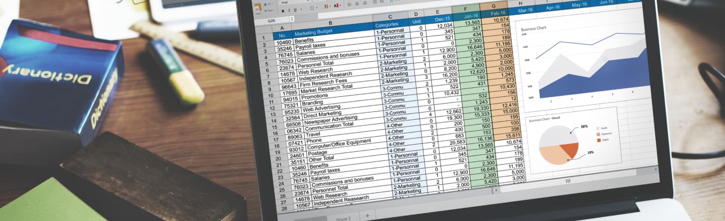725x221 pixels.
Task: Click the 50% label on the pie chart
Action: tap(584, 127)
